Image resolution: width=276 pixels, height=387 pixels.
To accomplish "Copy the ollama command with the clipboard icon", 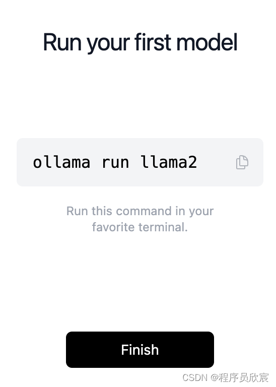I will [242, 162].
